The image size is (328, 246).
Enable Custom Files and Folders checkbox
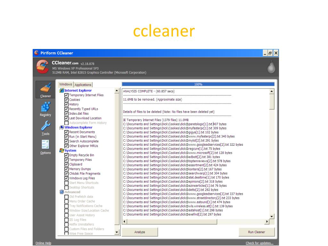66,229
